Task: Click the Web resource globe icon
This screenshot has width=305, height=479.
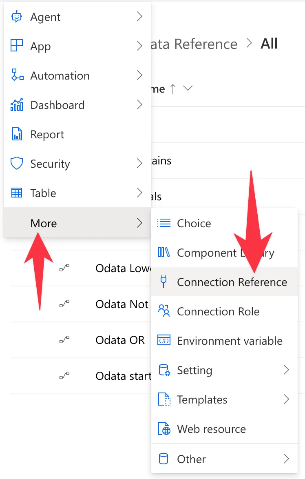Action: pos(164,428)
